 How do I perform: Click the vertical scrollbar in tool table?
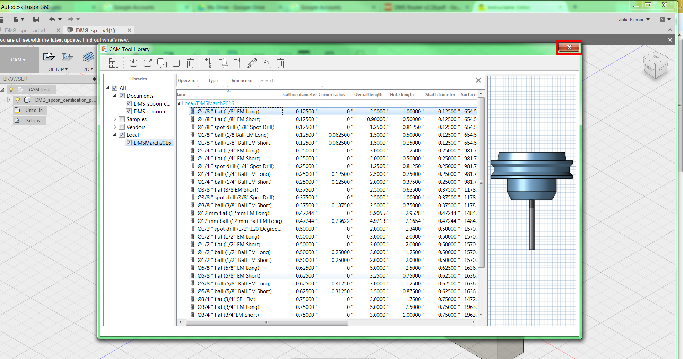coord(481,182)
